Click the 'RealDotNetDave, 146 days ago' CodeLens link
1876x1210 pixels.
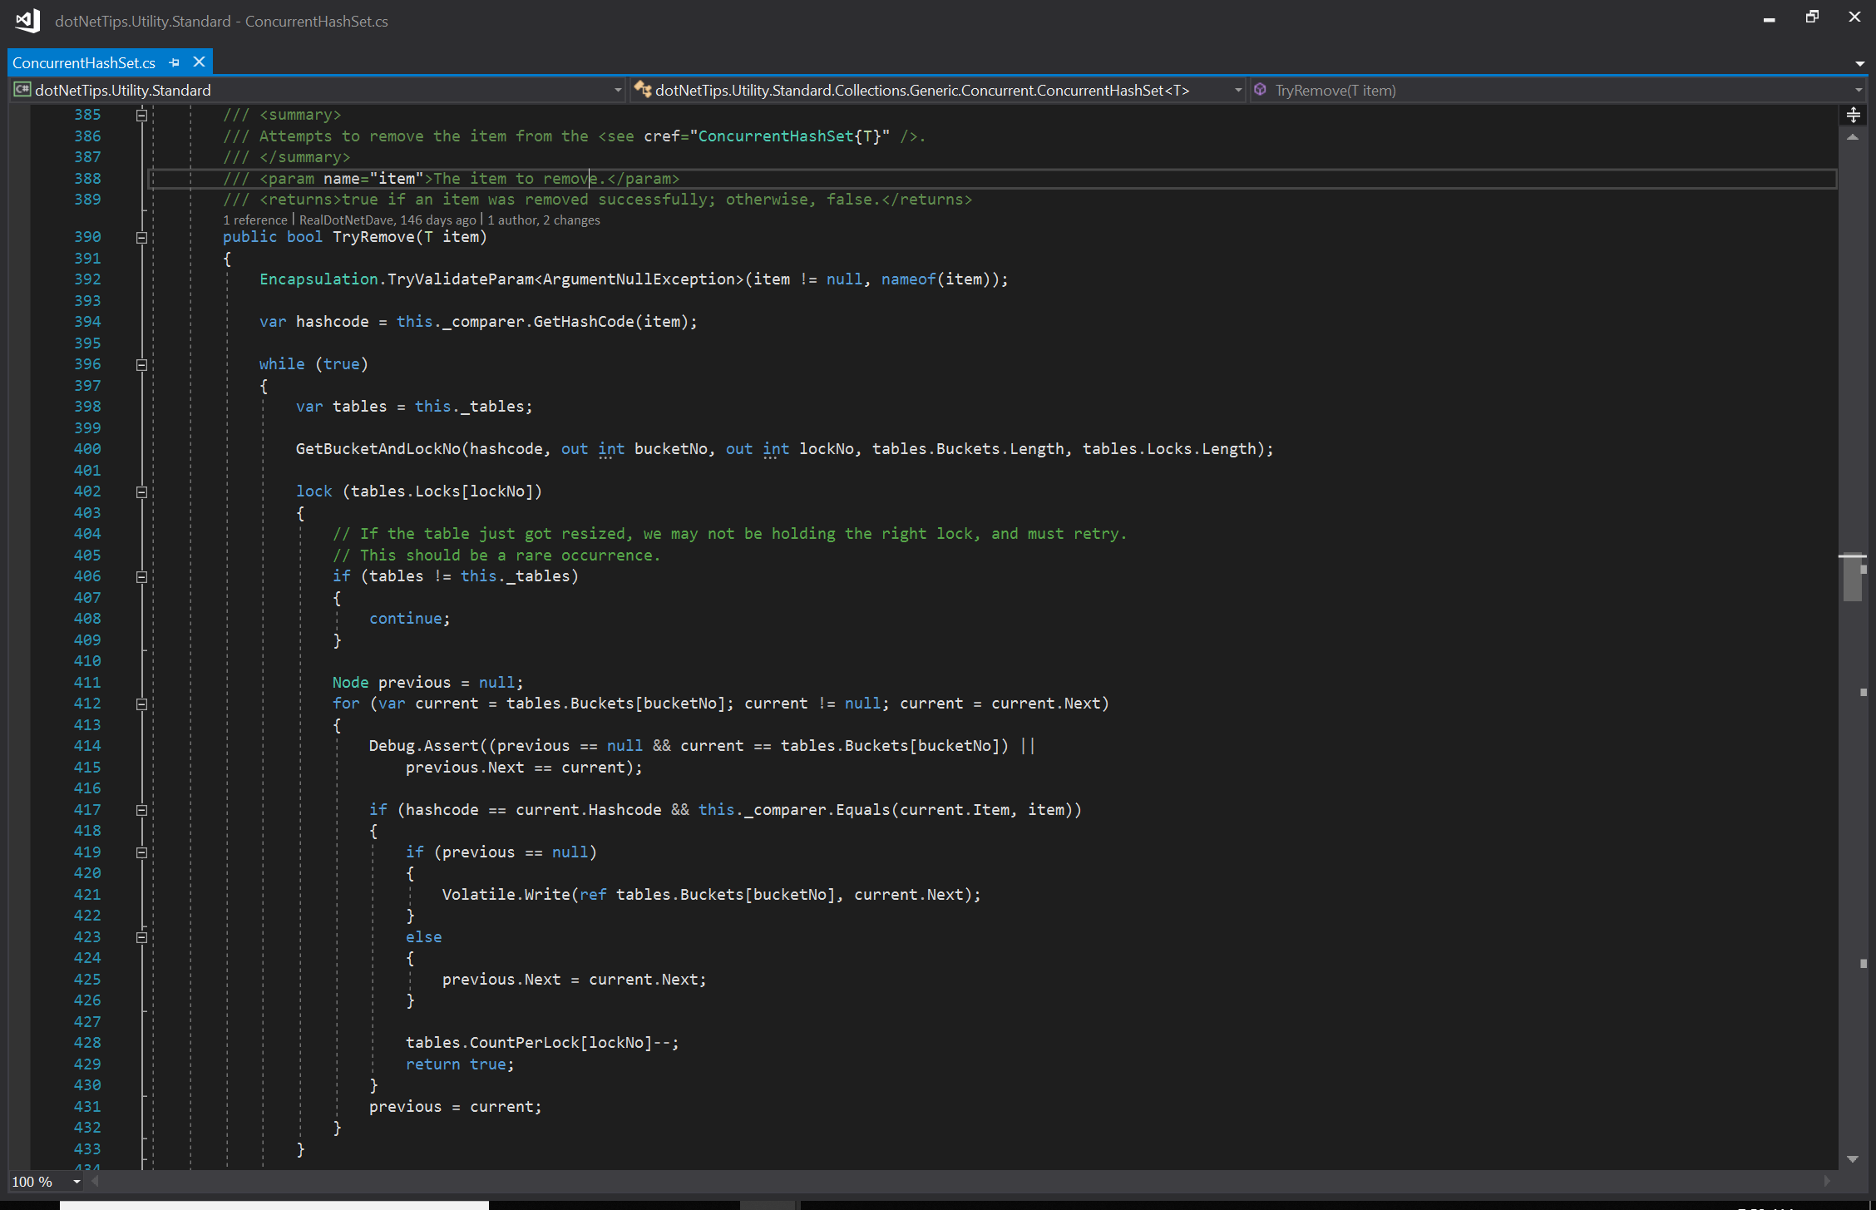click(x=388, y=220)
